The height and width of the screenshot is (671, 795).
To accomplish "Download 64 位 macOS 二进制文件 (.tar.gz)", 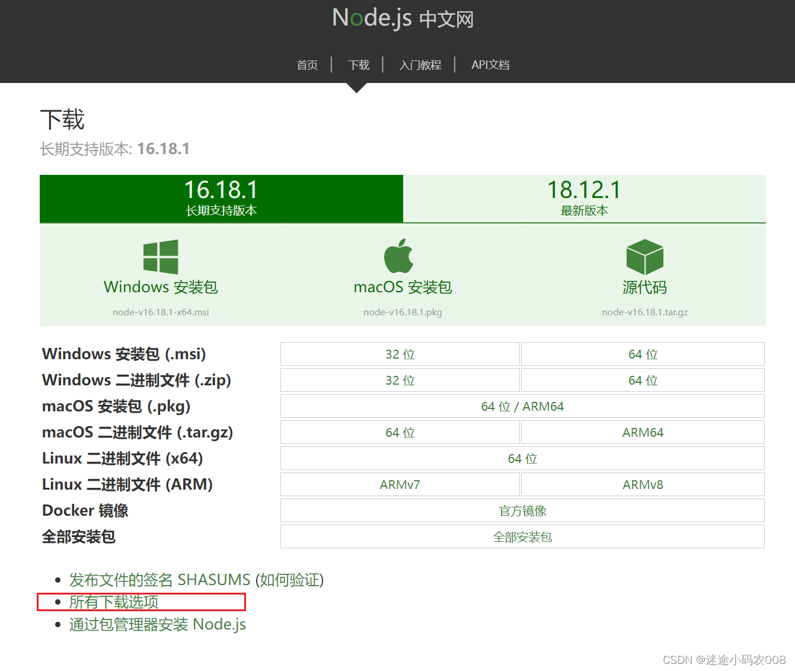I will pos(400,432).
